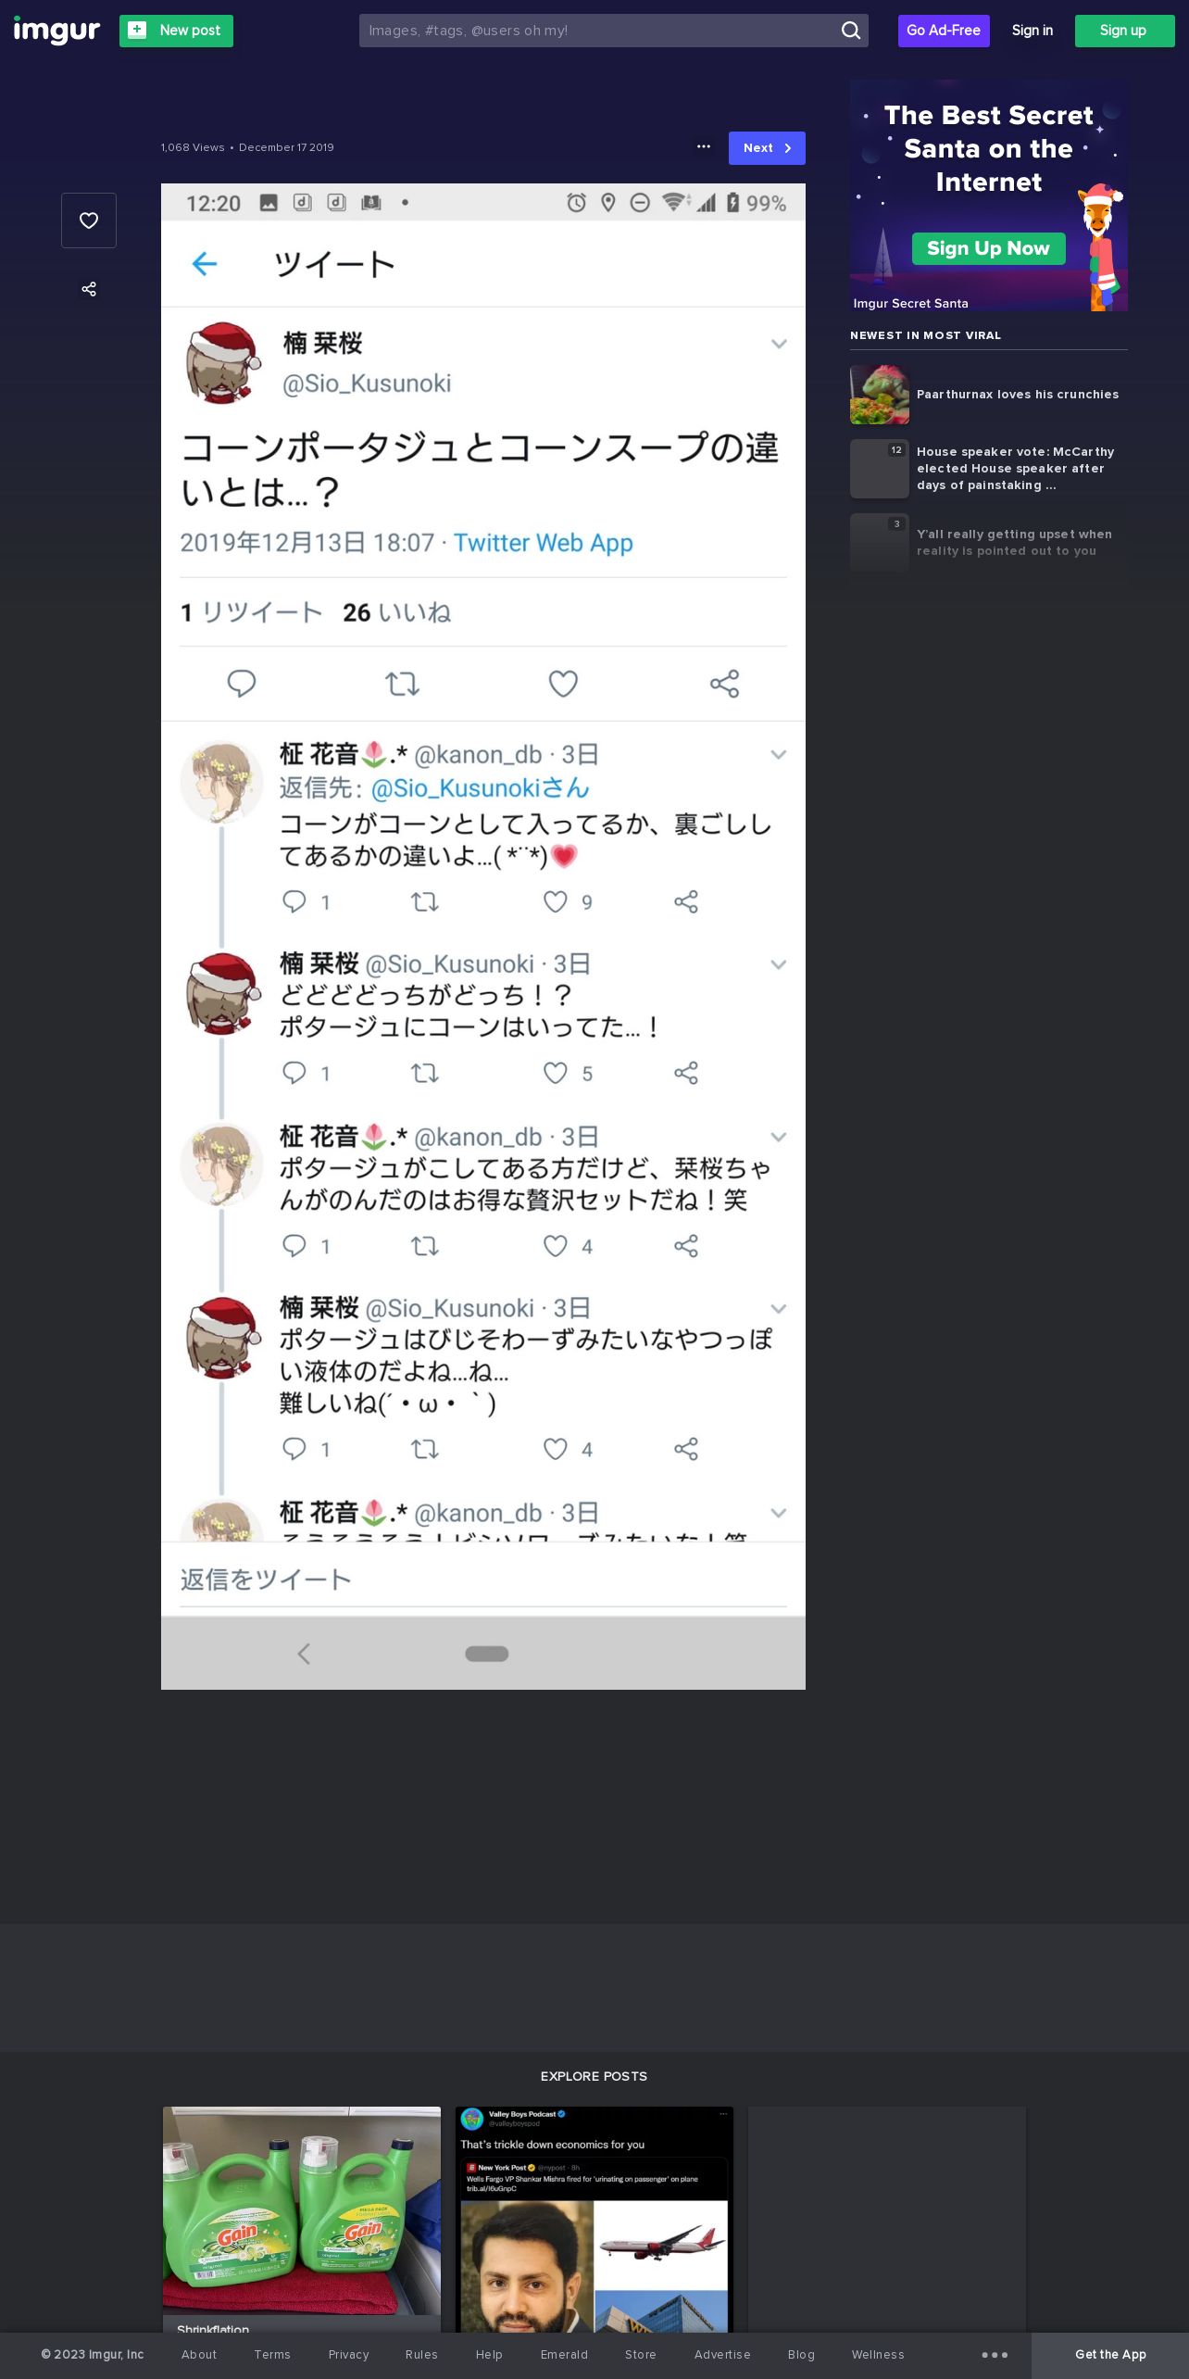
Task: Click the New post button
Action: (x=176, y=31)
